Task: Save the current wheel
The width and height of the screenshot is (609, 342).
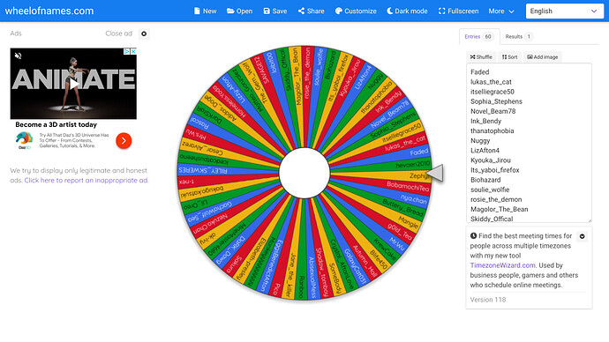Action: 275,11
